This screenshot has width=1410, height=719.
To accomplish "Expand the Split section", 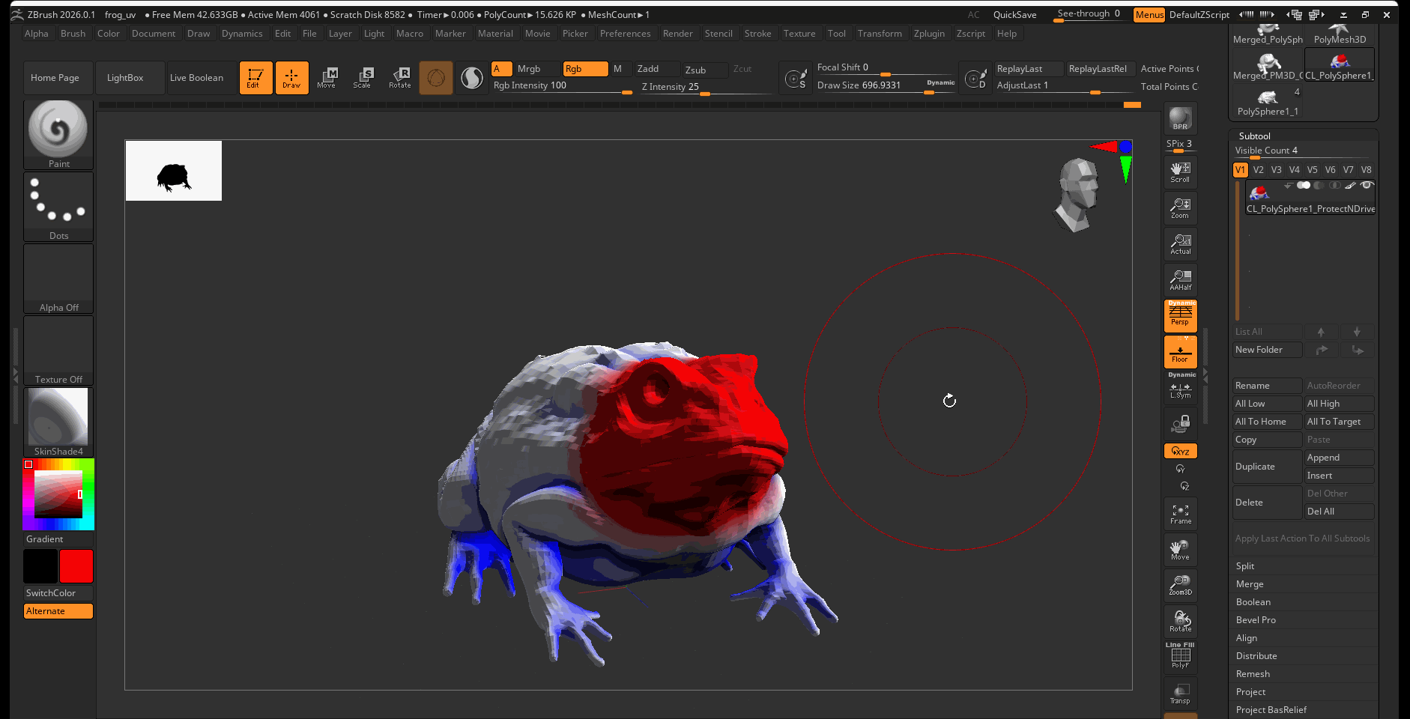I will [1245, 566].
